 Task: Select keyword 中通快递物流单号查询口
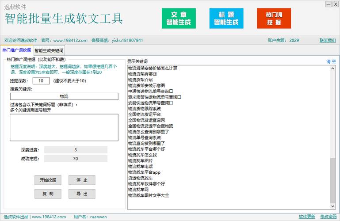pyautogui.click(x=150, y=91)
